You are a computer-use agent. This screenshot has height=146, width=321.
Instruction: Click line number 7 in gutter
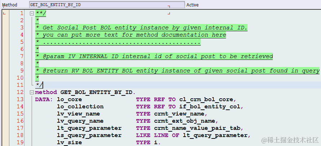pyautogui.click(x=22, y=56)
